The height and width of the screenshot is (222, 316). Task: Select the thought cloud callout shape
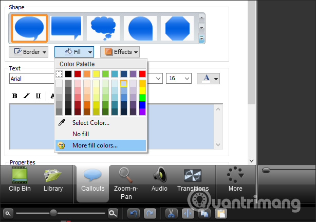click(103, 28)
